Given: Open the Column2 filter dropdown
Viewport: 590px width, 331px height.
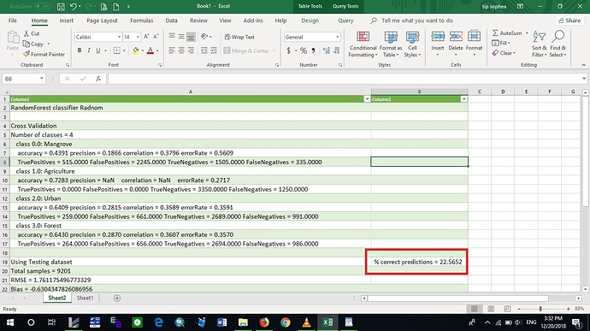Looking at the screenshot, I should click(463, 99).
